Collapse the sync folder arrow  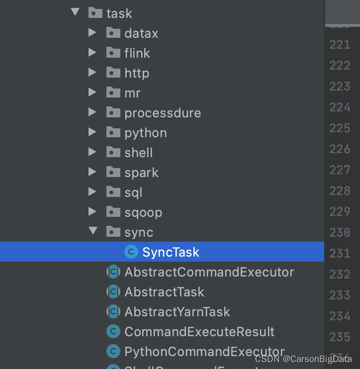click(x=93, y=230)
